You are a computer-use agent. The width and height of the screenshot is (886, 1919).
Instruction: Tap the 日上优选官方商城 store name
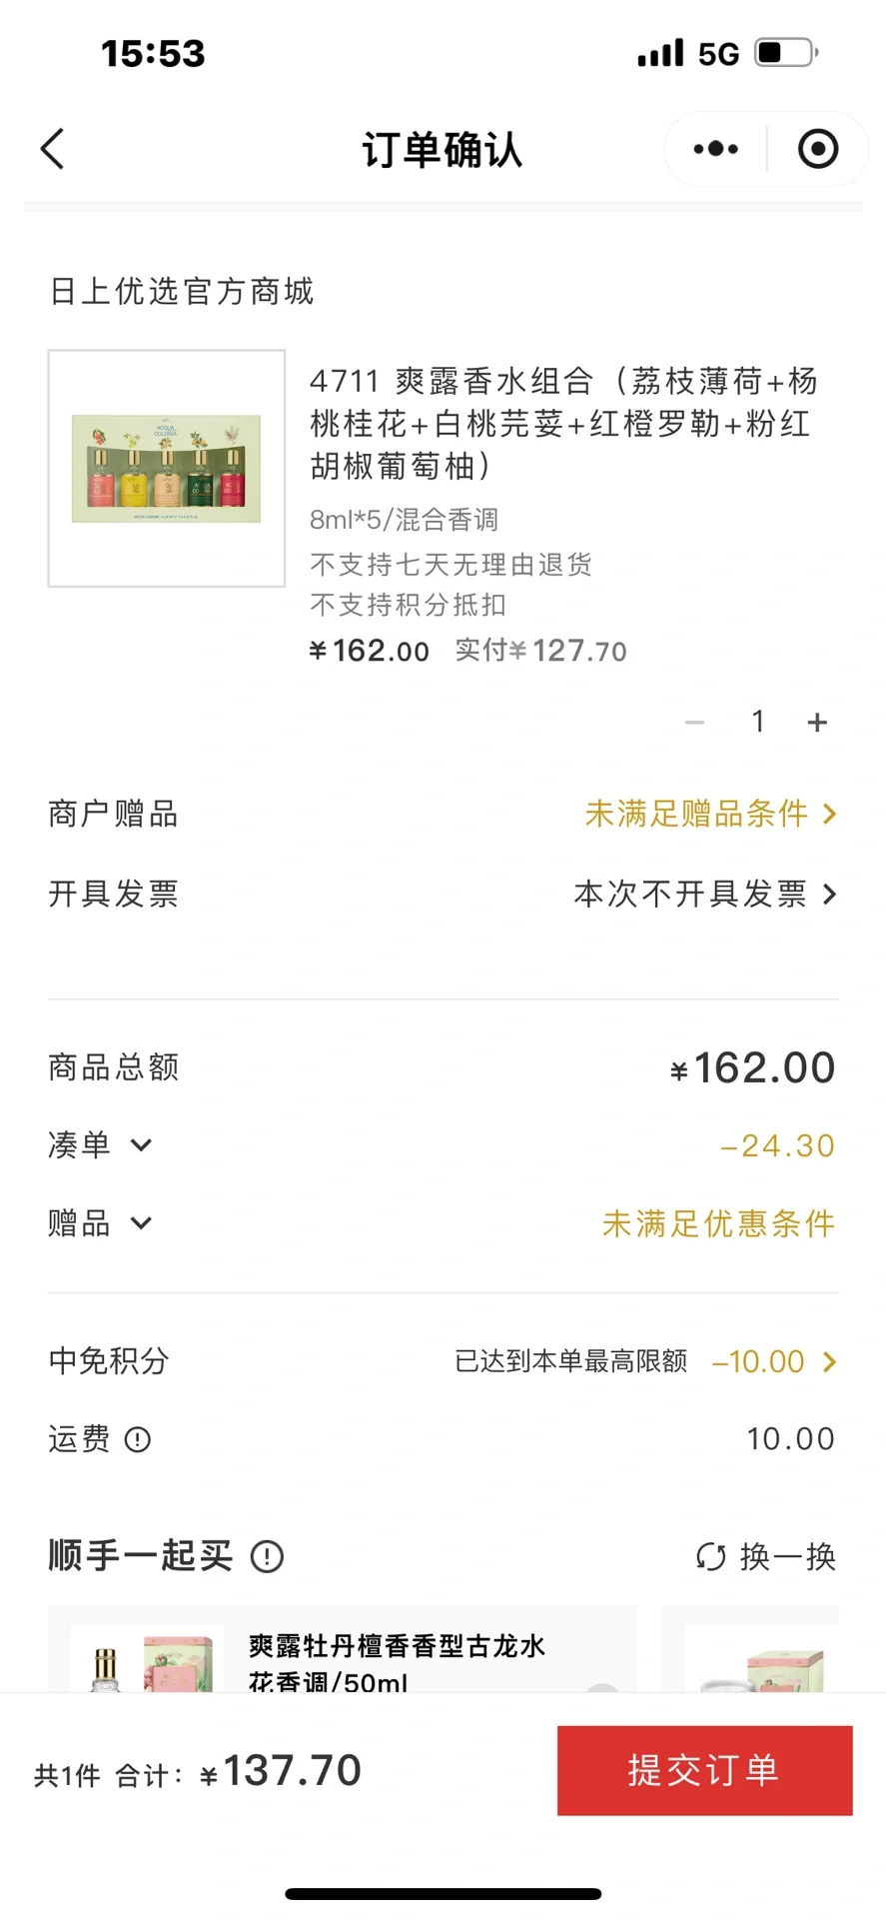pyautogui.click(x=182, y=291)
